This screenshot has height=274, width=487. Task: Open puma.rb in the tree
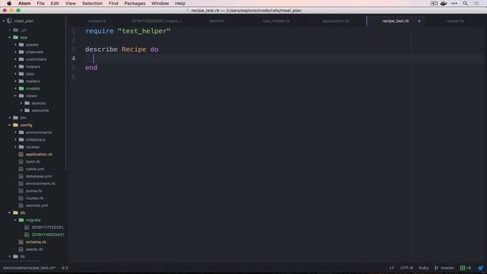click(33, 191)
